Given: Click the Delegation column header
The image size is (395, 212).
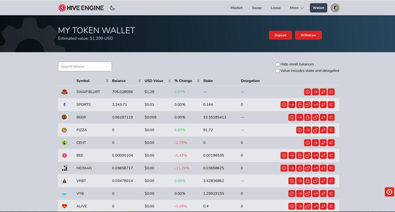Looking at the screenshot, I should 250,81.
